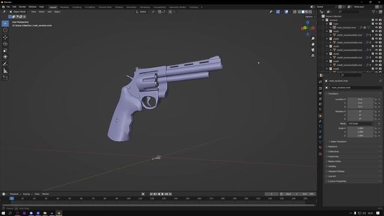Viewport: 384px width, 216px height.
Task: Click the viewport pan hand icon
Action: point(313,44)
